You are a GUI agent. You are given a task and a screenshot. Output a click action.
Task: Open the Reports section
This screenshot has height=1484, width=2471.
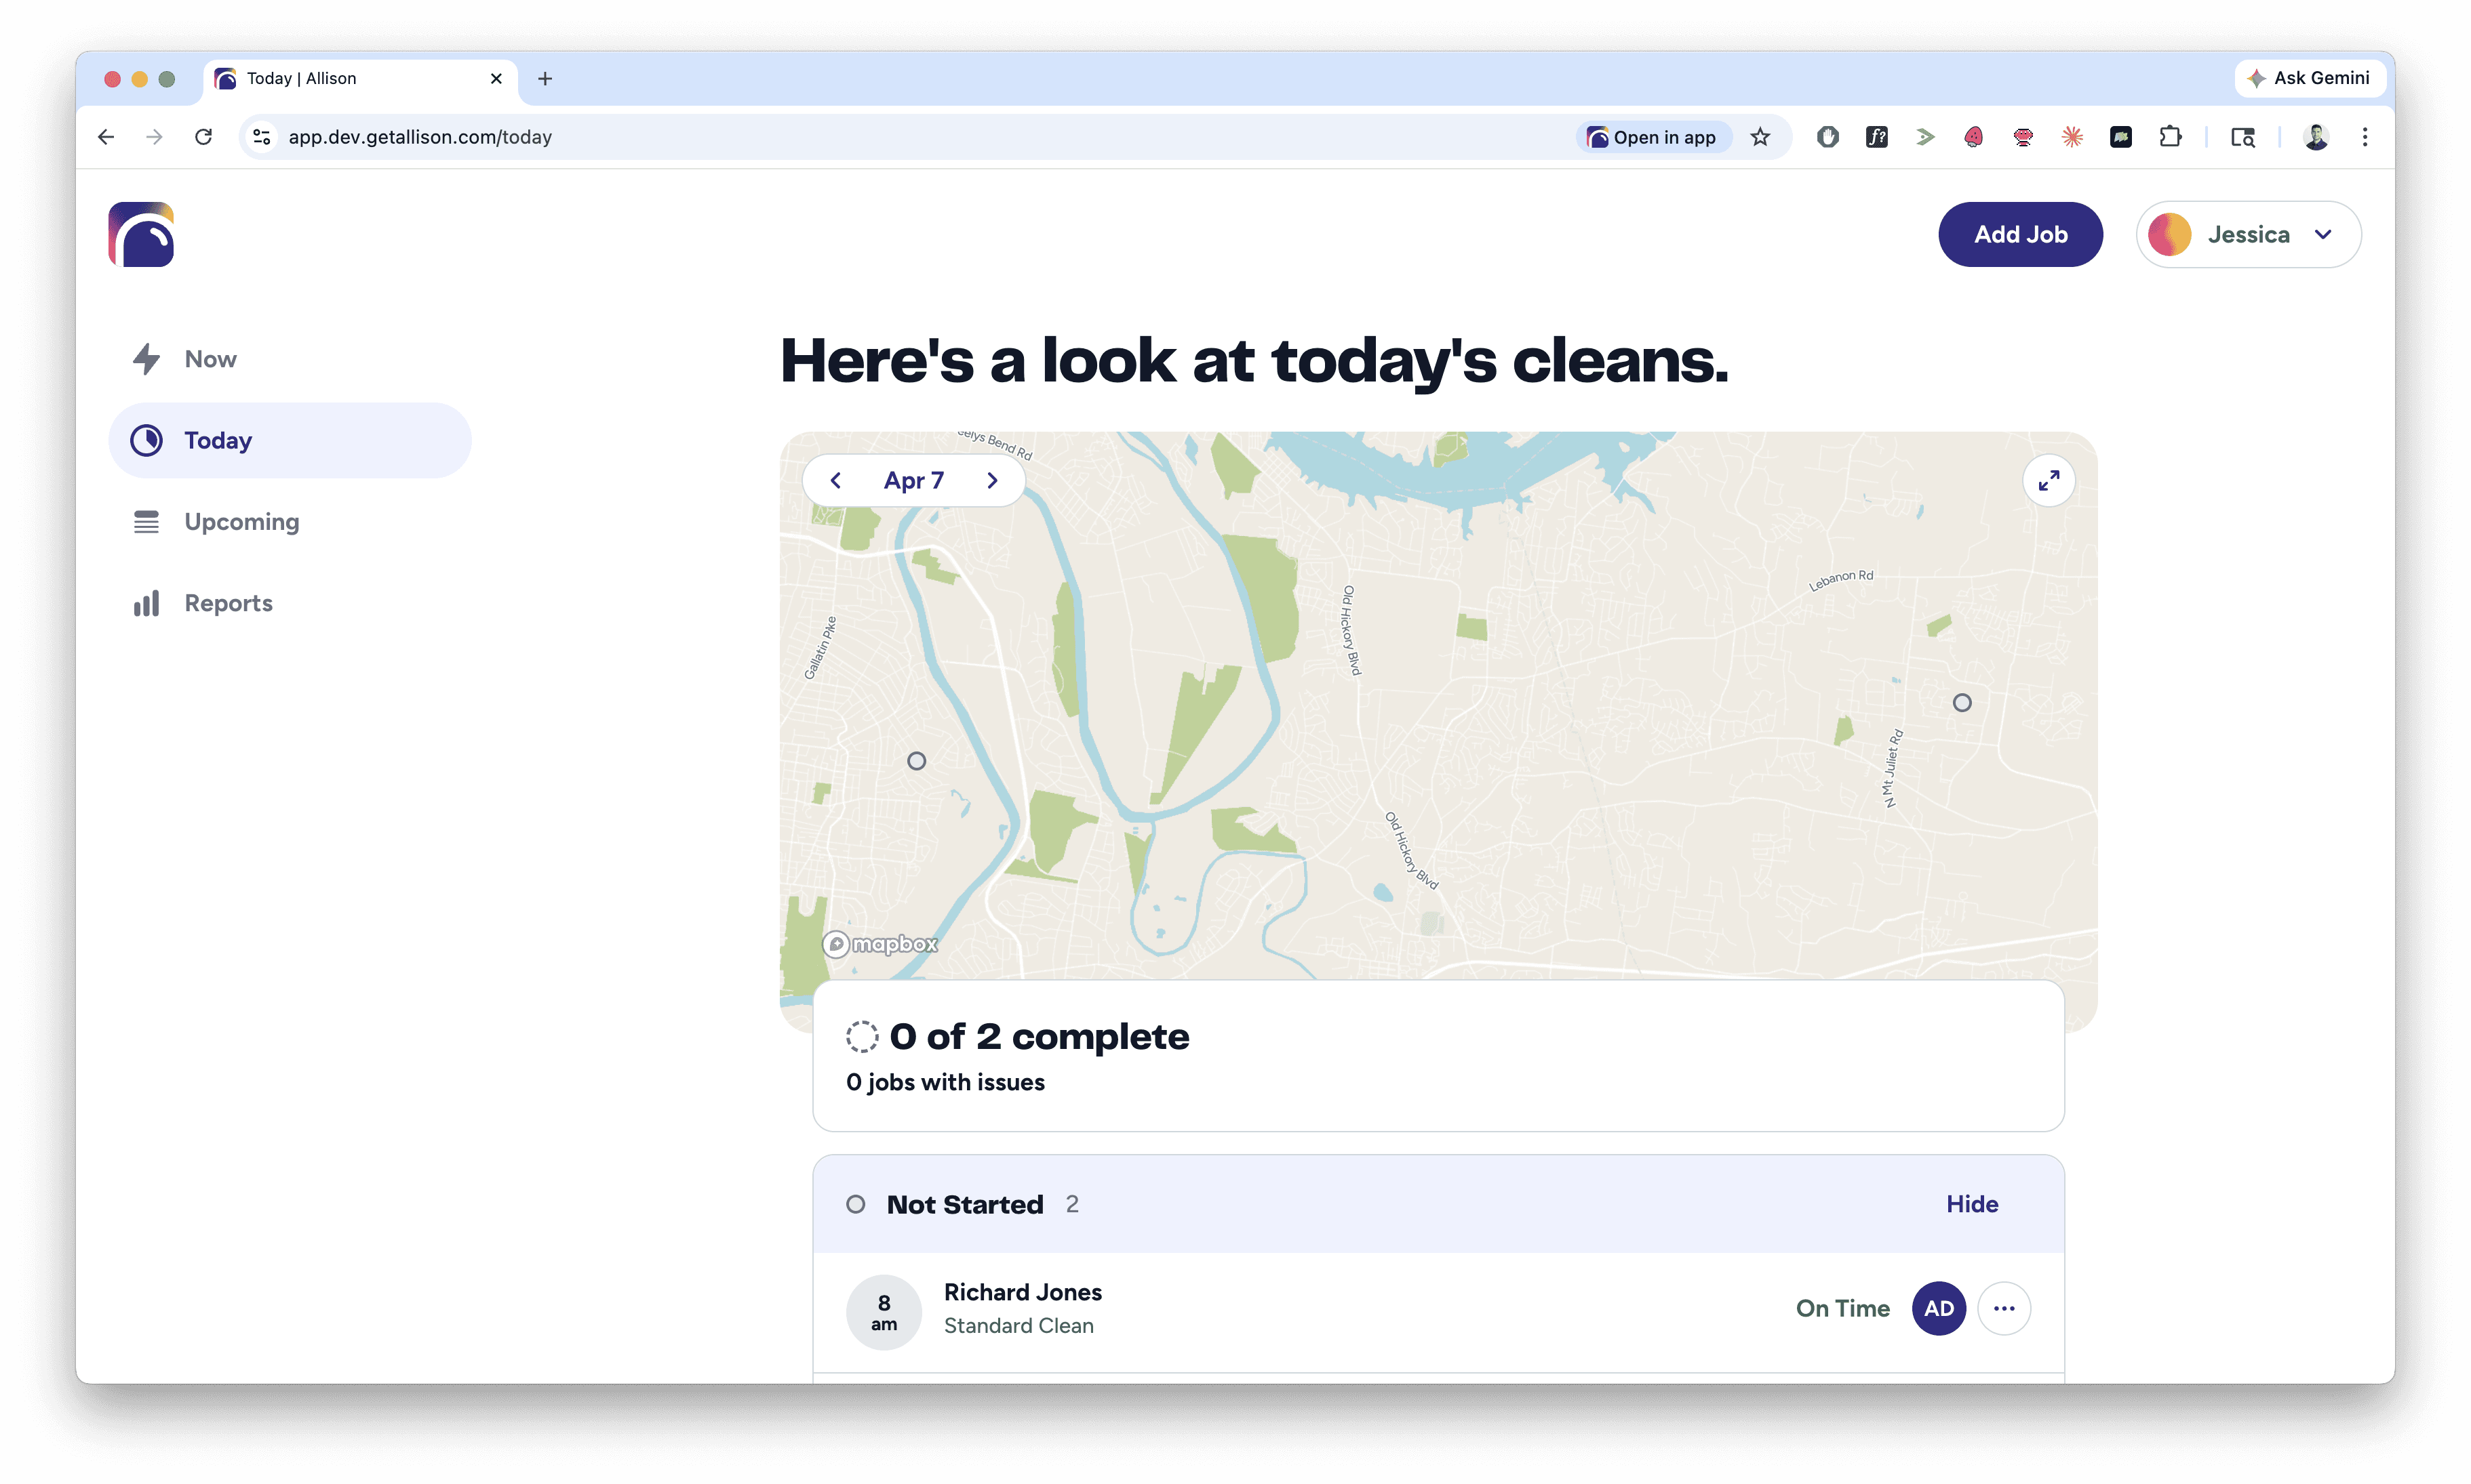pyautogui.click(x=228, y=603)
